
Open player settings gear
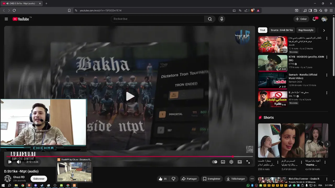point(231,162)
